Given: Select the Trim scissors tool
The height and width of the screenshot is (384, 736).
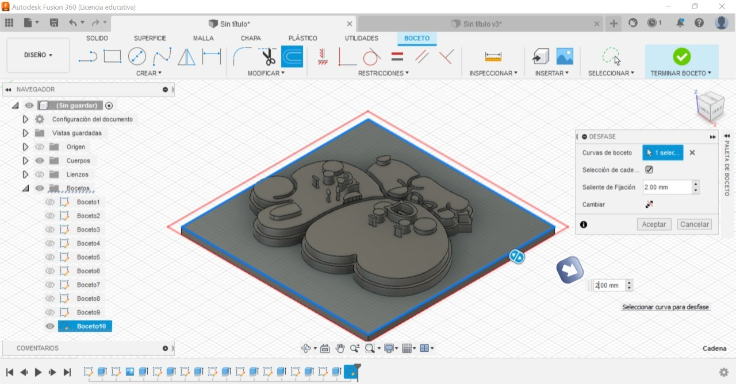Looking at the screenshot, I should click(x=267, y=56).
